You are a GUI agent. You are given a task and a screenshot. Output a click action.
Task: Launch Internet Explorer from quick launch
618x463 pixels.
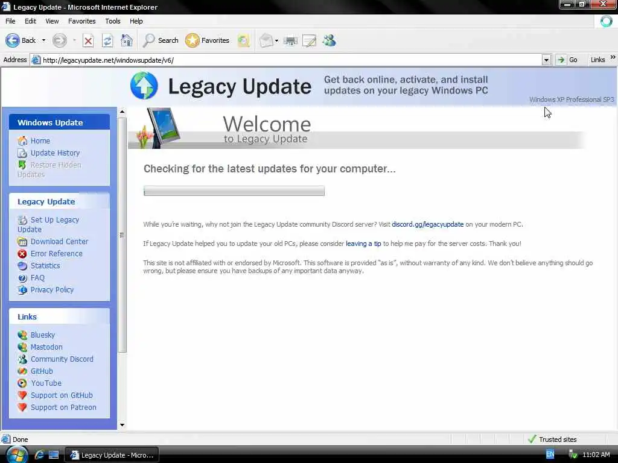[39, 455]
